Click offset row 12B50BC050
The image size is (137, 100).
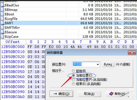[x=13, y=72]
